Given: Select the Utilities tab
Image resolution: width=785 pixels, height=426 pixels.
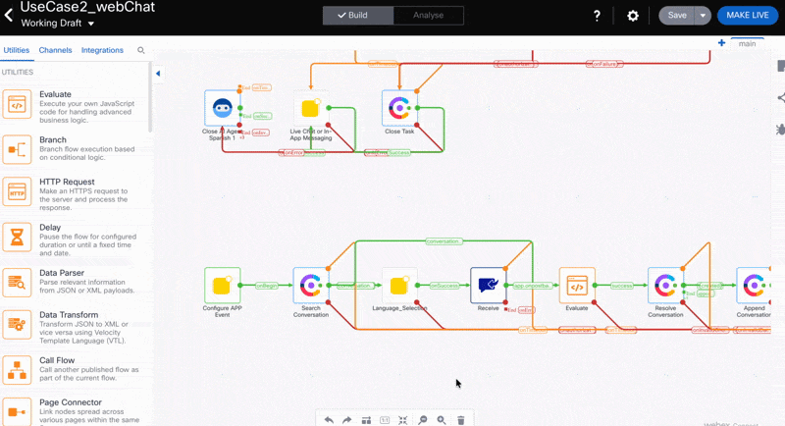Looking at the screenshot, I should 17,50.
